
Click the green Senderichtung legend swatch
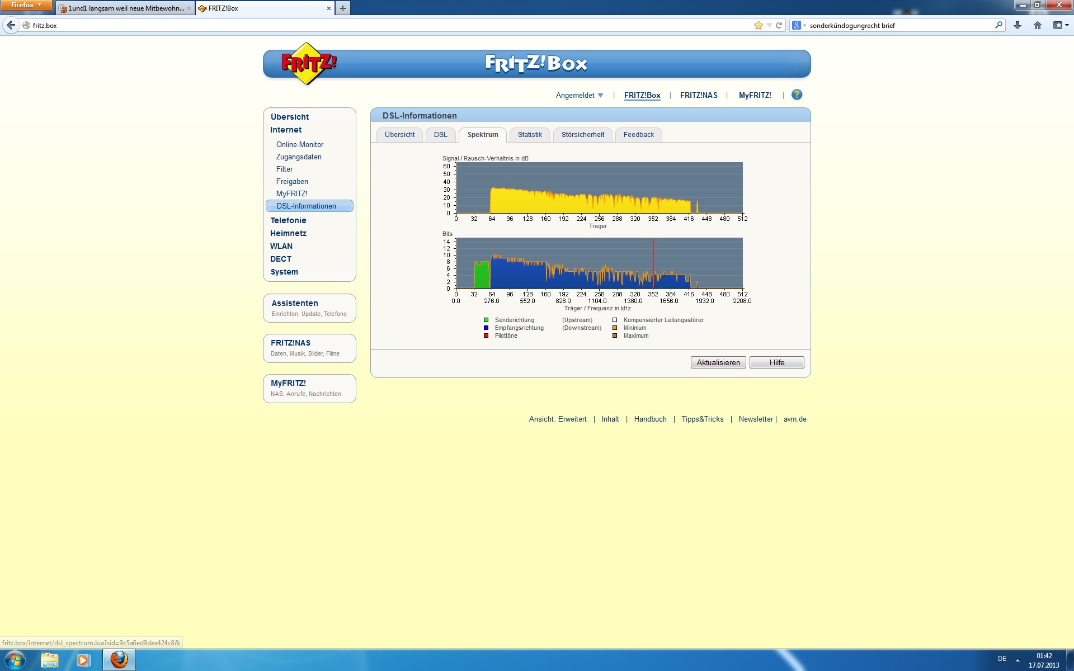486,320
